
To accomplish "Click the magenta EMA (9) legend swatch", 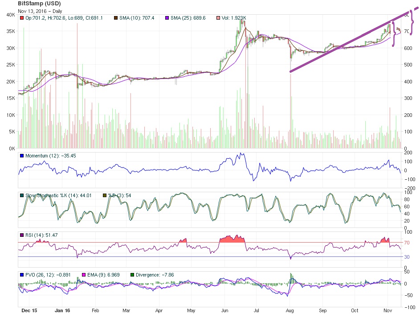I will tap(84, 275).
